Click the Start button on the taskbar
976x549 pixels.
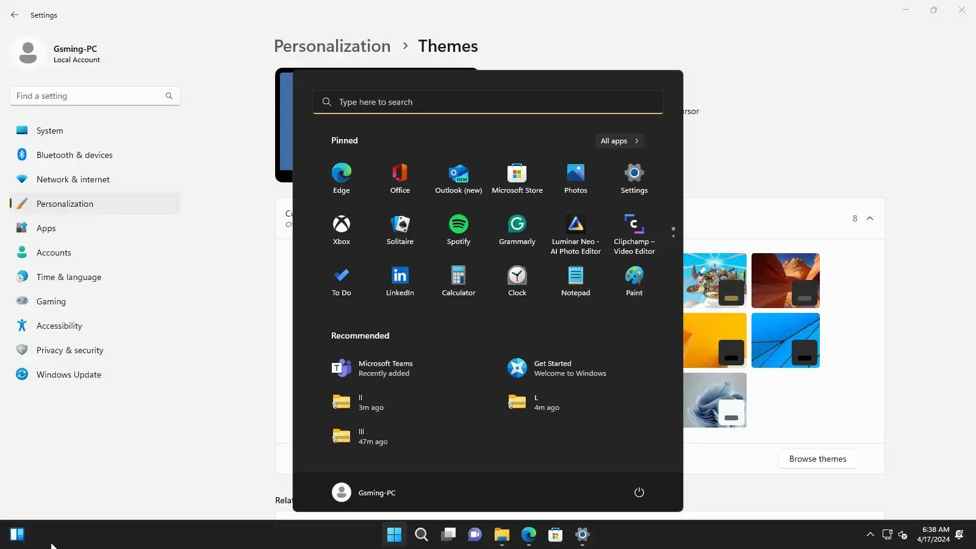coord(395,535)
